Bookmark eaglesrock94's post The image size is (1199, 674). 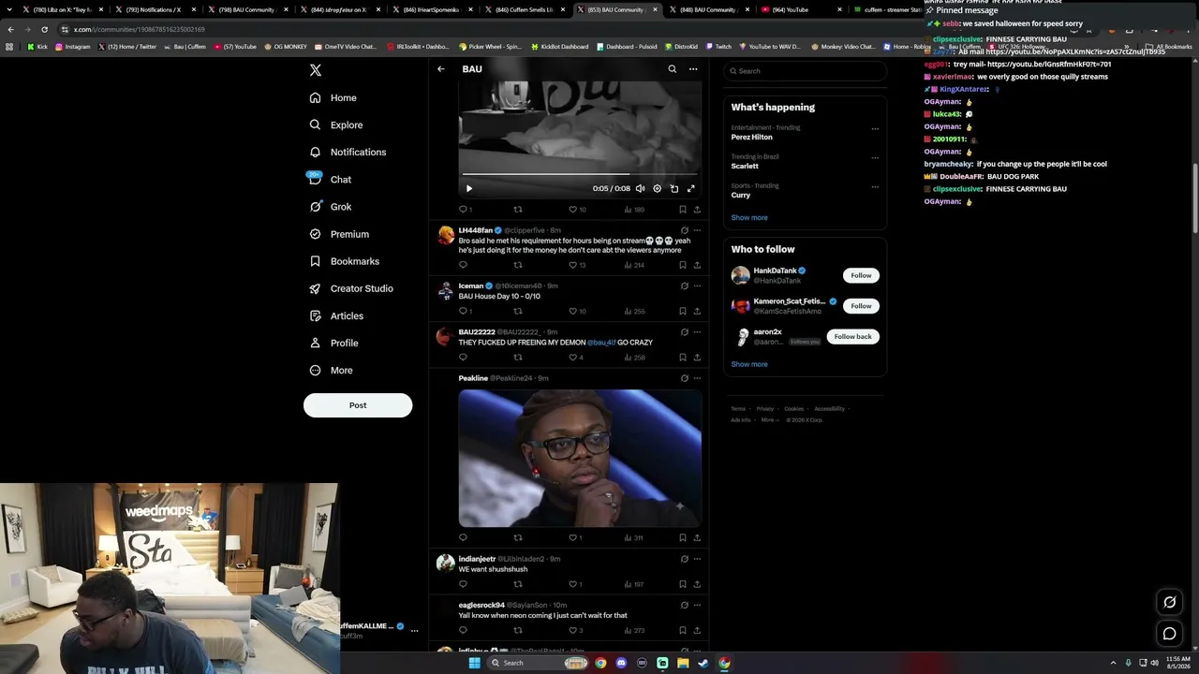click(x=682, y=630)
